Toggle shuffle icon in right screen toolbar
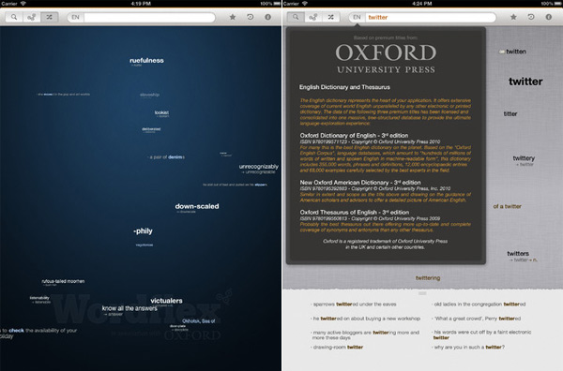Screen dimensions: 563x371 tap(330, 17)
